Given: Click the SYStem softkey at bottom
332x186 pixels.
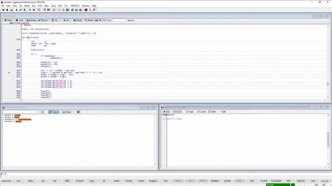Looking at the screenshot, I should (79, 181).
